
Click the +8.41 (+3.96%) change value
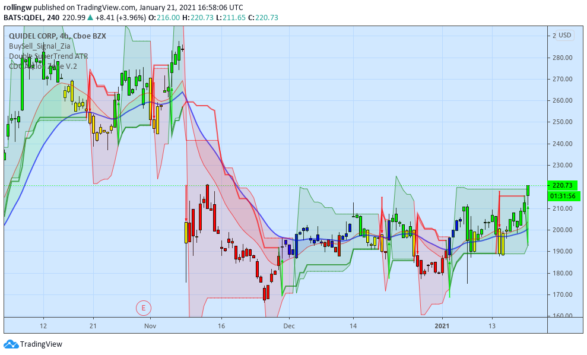(120, 18)
